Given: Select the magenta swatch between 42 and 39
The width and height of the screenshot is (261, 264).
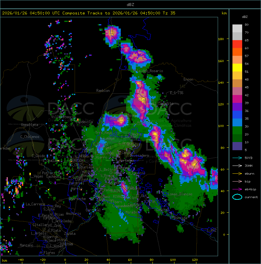Looking at the screenshot, I should pyautogui.click(x=237, y=99).
